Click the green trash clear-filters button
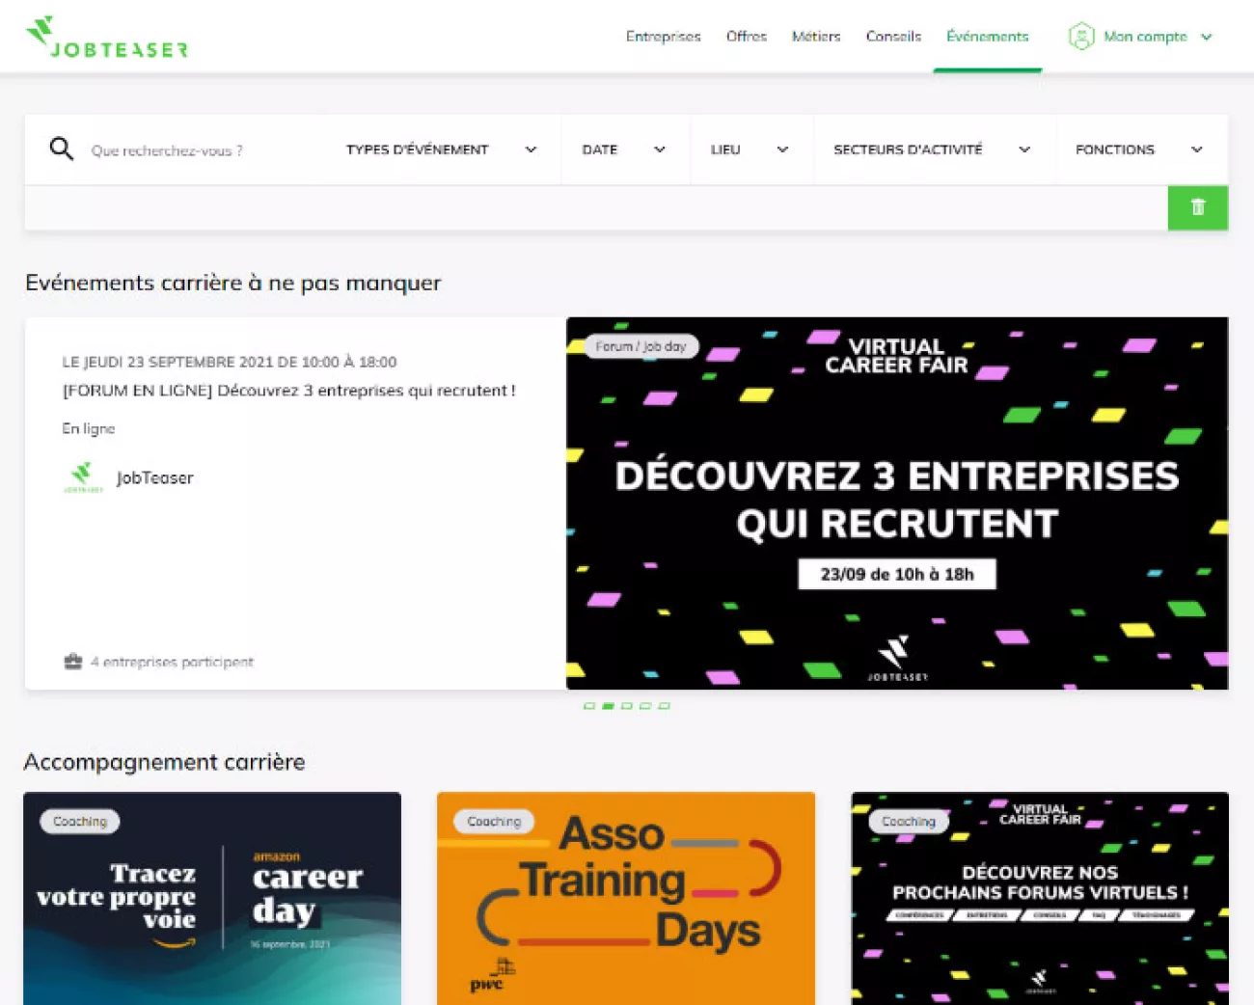 point(1197,207)
